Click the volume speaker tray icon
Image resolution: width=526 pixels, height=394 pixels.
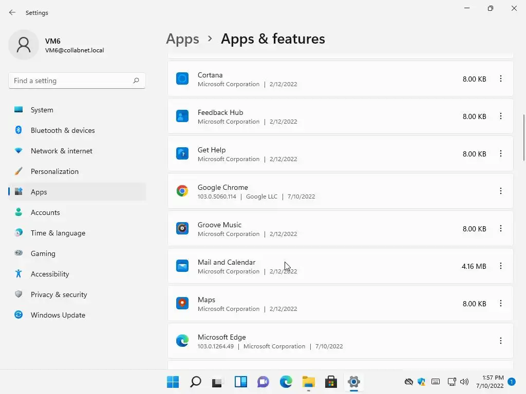click(464, 382)
